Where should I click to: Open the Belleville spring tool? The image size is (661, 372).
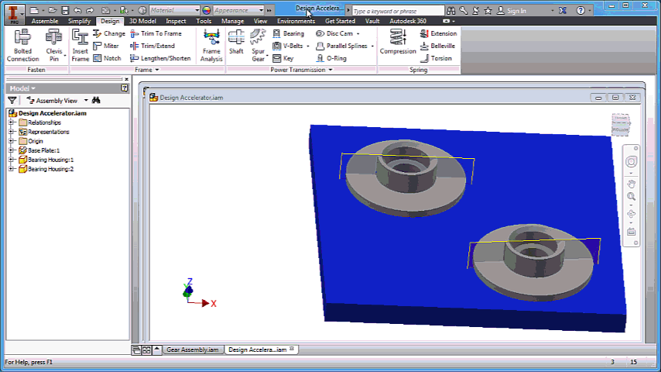coord(437,46)
